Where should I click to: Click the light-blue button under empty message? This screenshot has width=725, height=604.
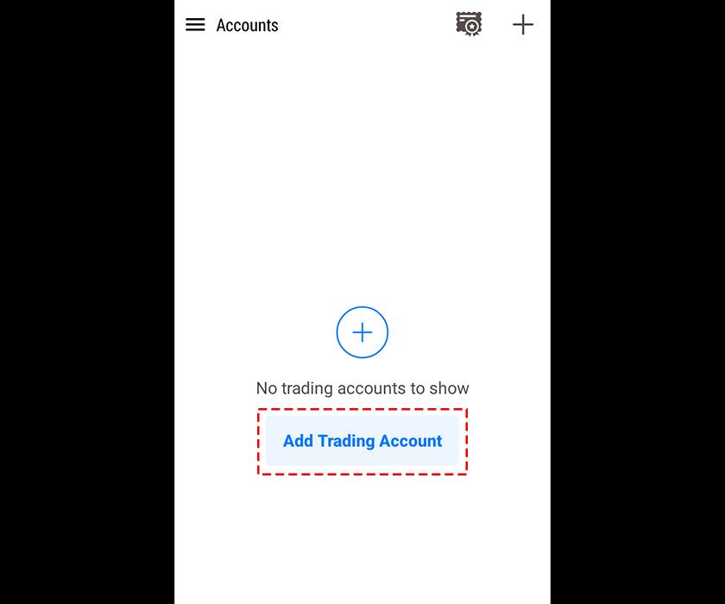362,440
